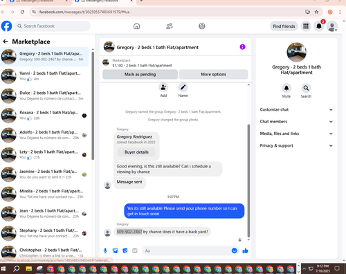Screen dimensions: 346x274
Task: Open Roxana conversation in list
Action: click(44, 116)
